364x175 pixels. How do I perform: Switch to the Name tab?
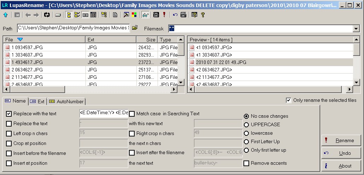pyautogui.click(x=16, y=101)
